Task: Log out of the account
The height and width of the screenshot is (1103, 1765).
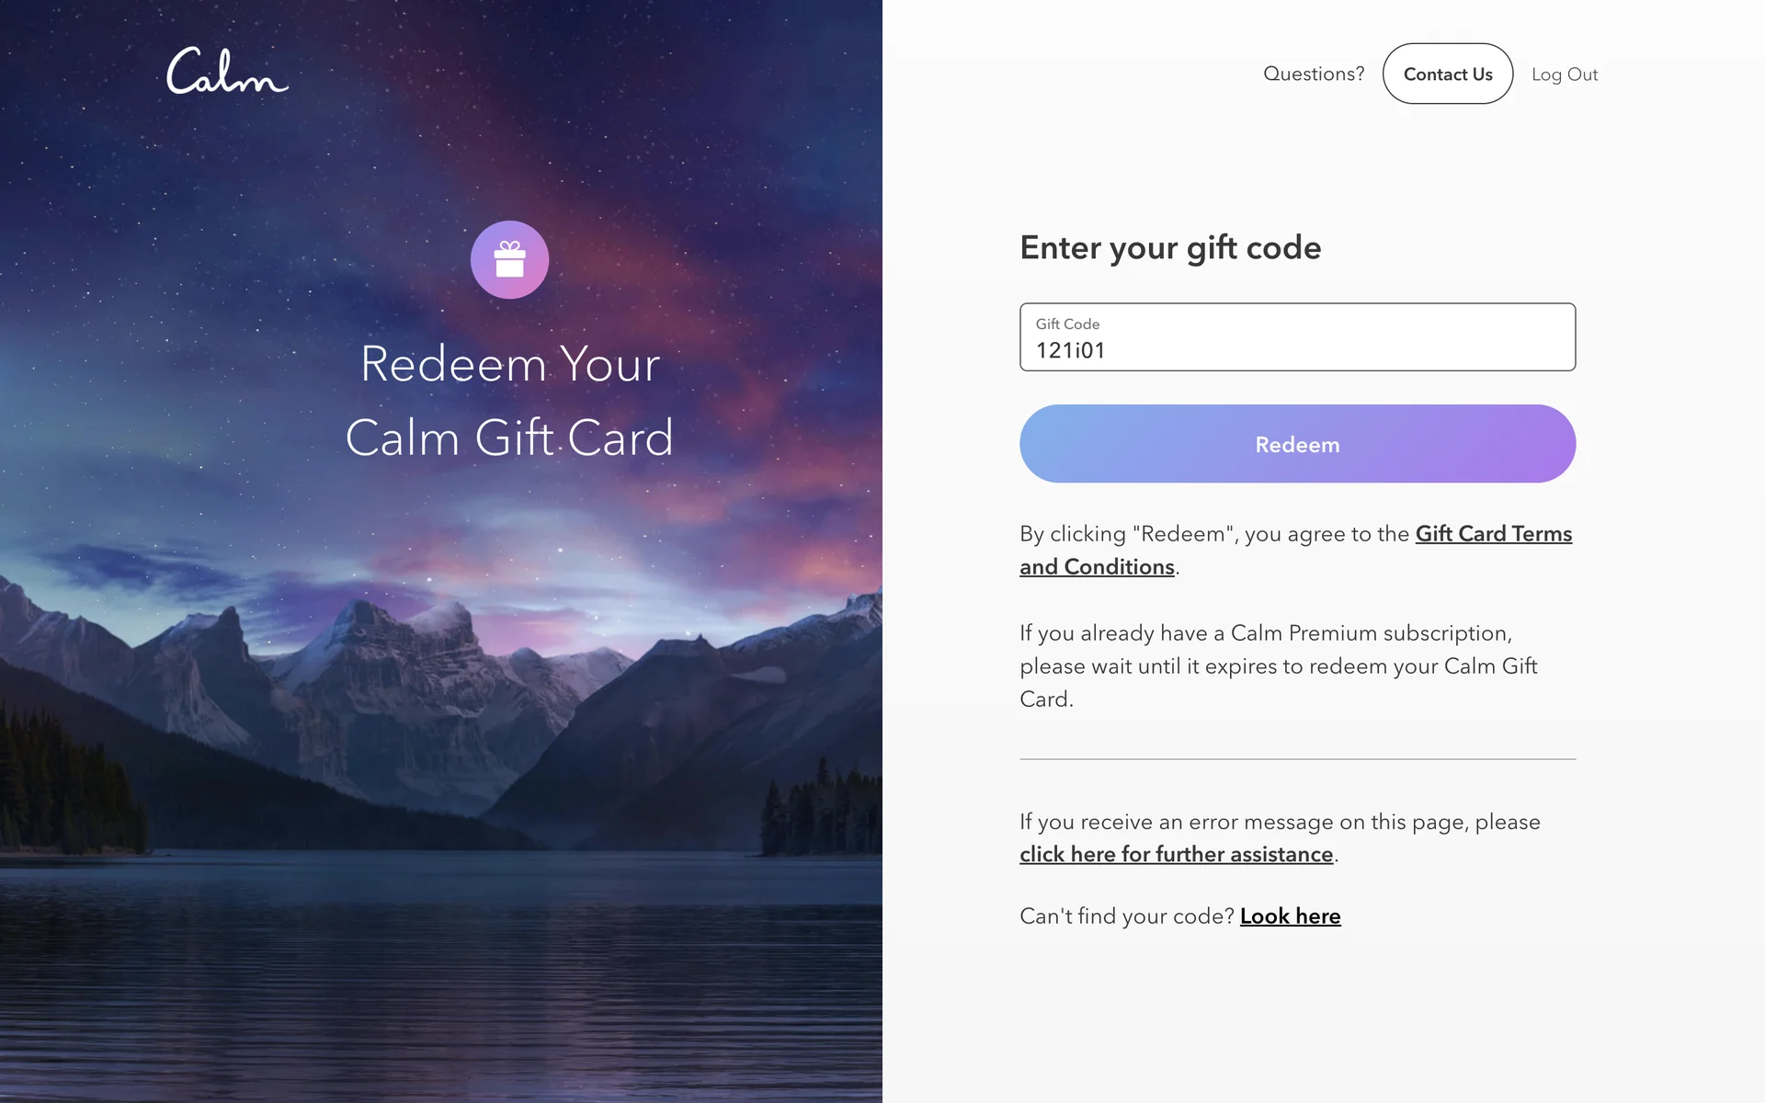Action: pos(1565,74)
